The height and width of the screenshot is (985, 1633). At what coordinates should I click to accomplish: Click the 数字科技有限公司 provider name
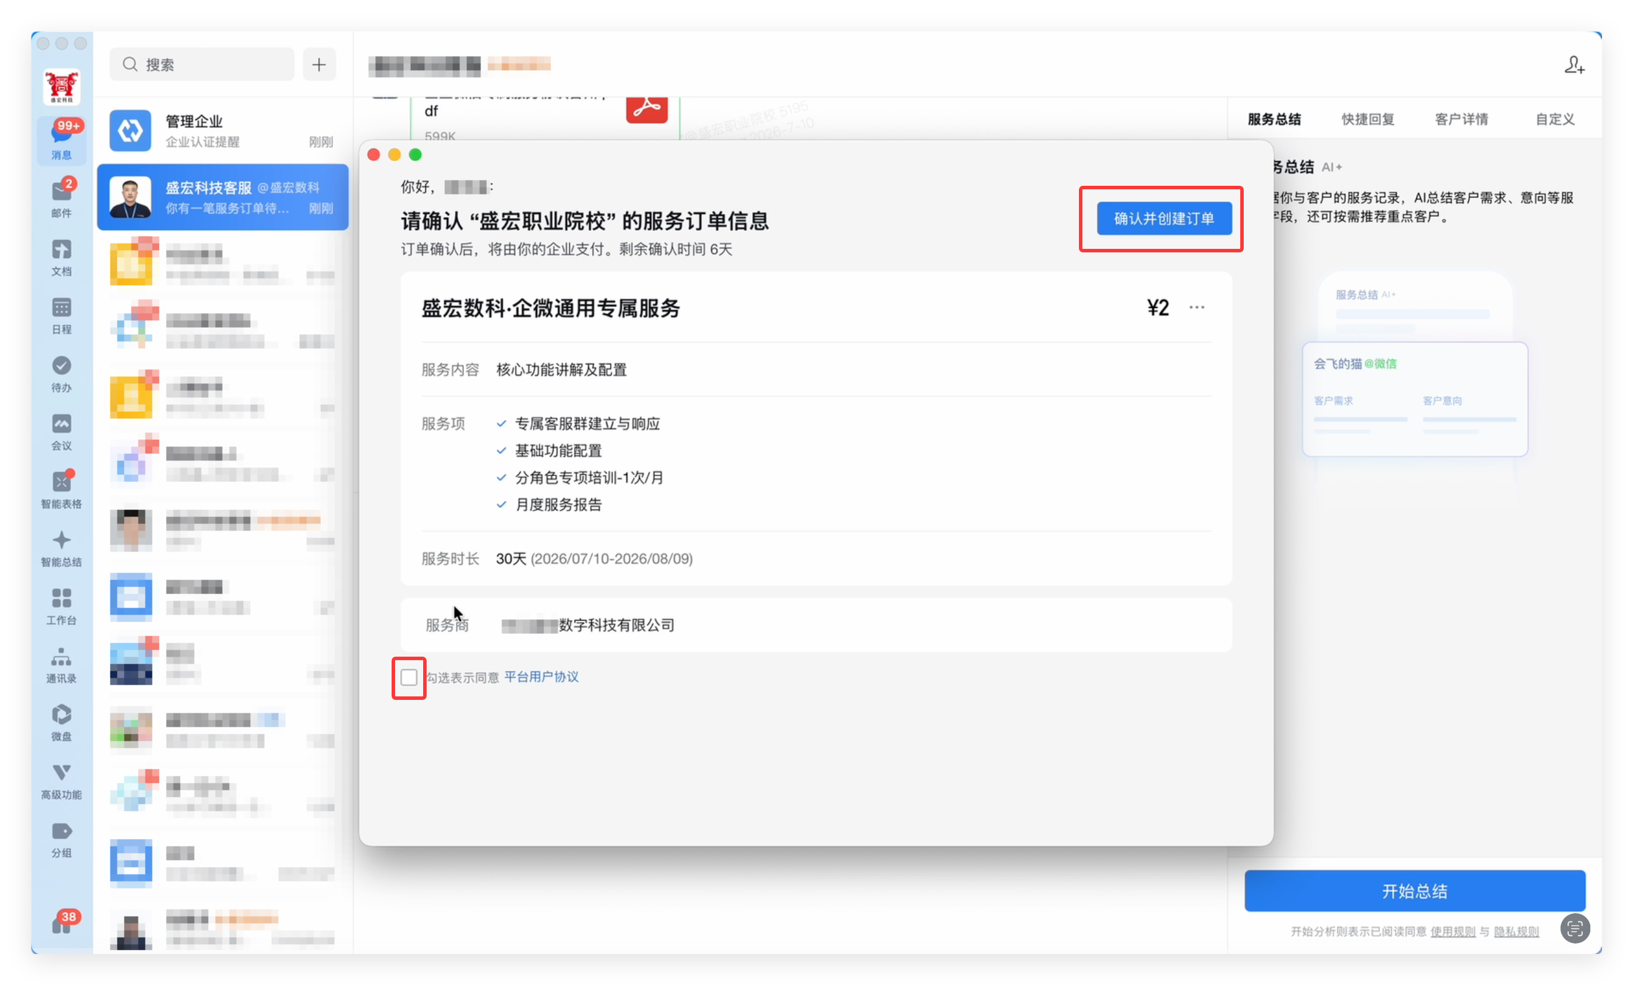[x=617, y=625]
